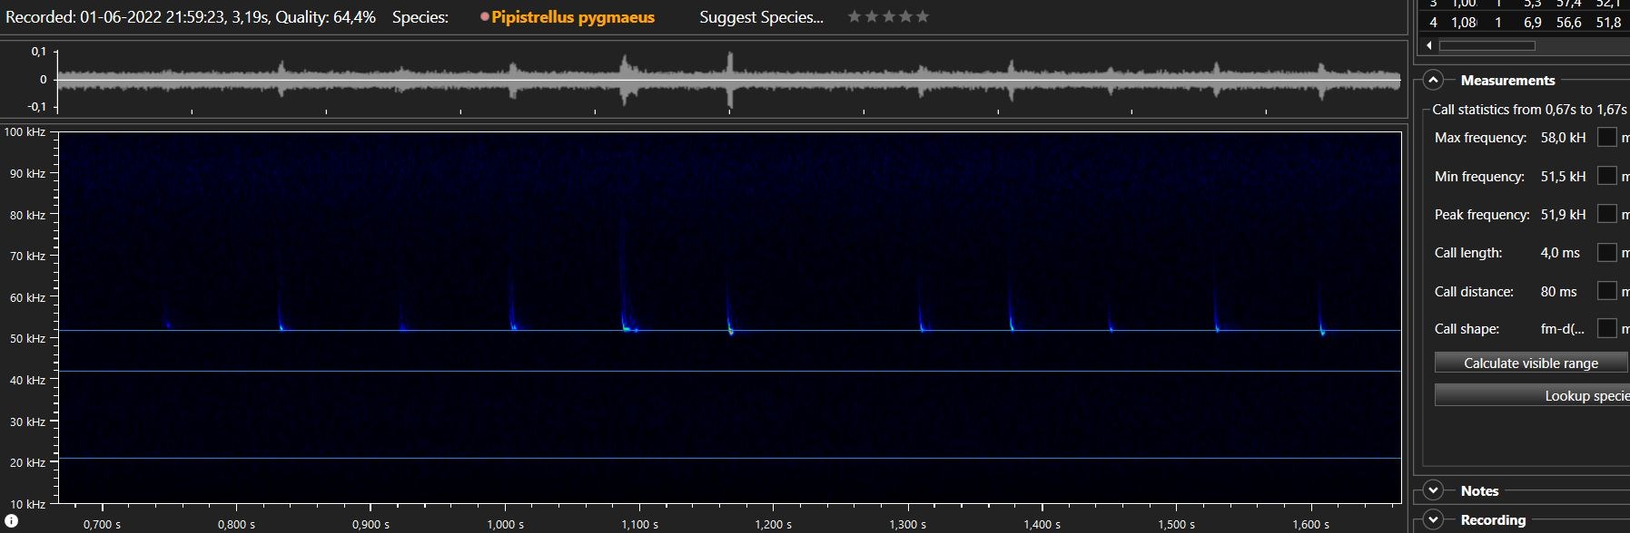Click the info icon at bottom-left corner
This screenshot has height=533, width=1630.
tap(11, 520)
